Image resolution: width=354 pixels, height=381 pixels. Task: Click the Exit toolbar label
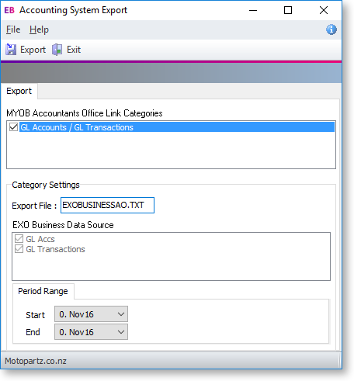tap(74, 50)
